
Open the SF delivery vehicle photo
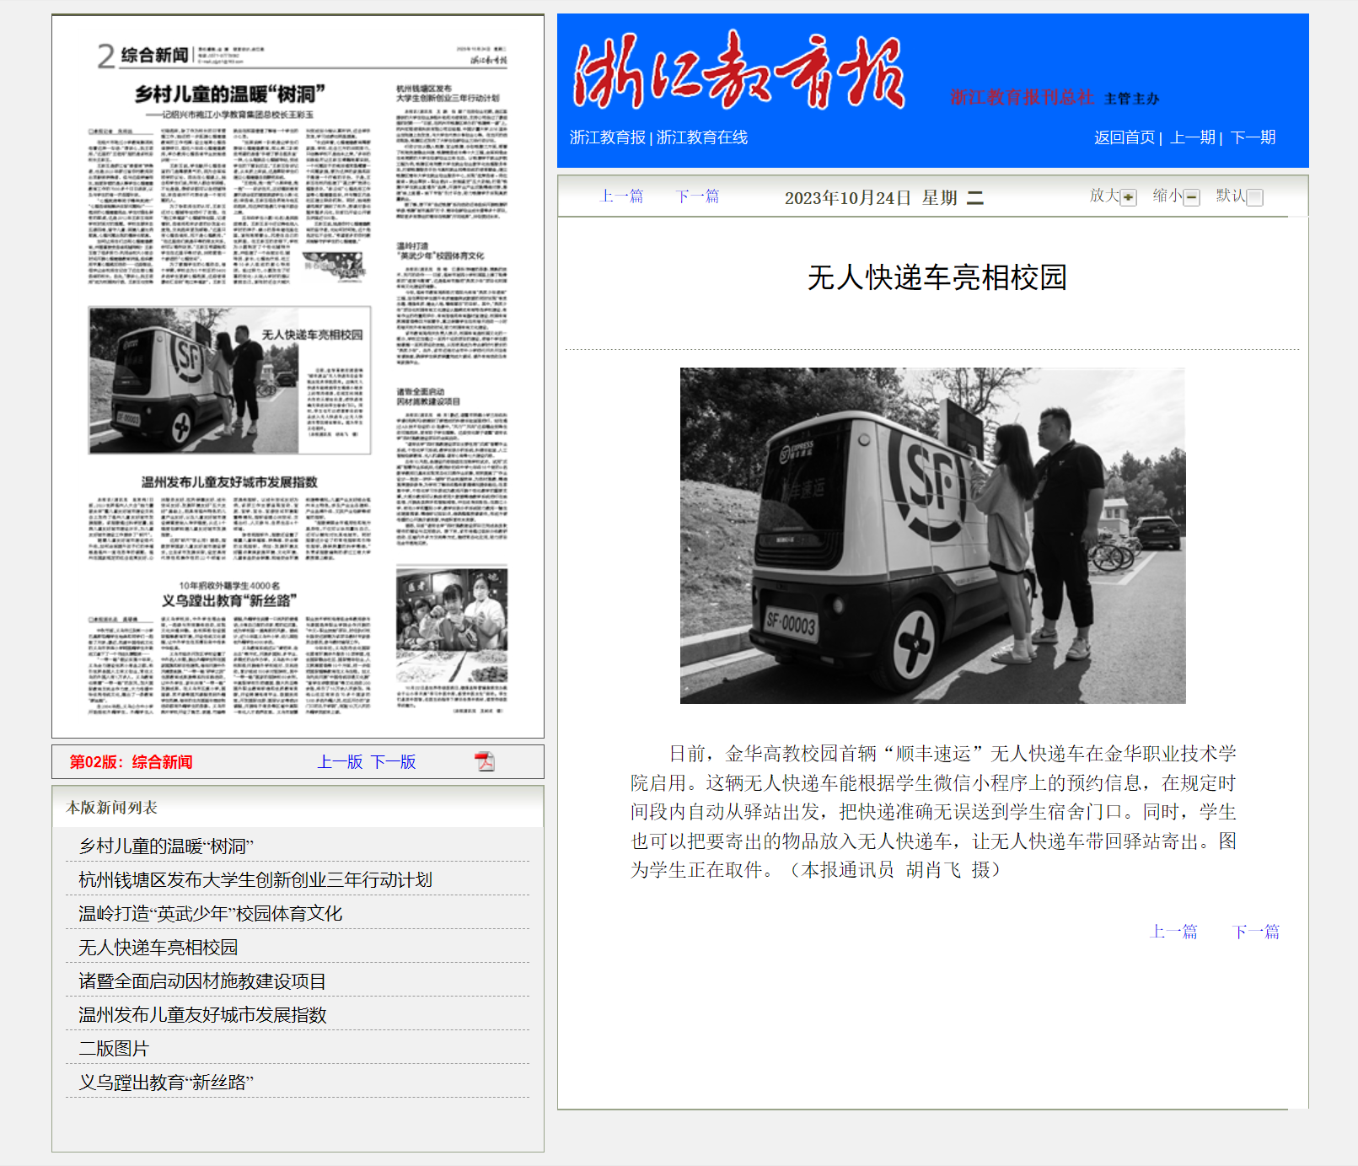coord(932,535)
